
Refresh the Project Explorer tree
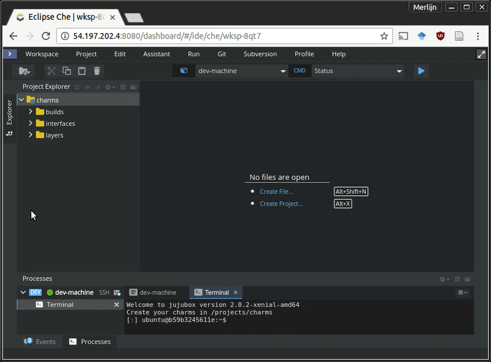point(77,87)
